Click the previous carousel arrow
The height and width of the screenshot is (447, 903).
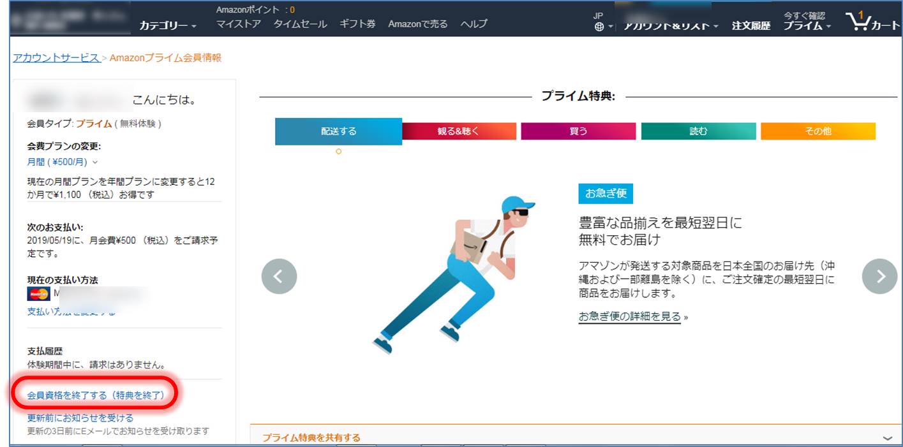point(279,276)
